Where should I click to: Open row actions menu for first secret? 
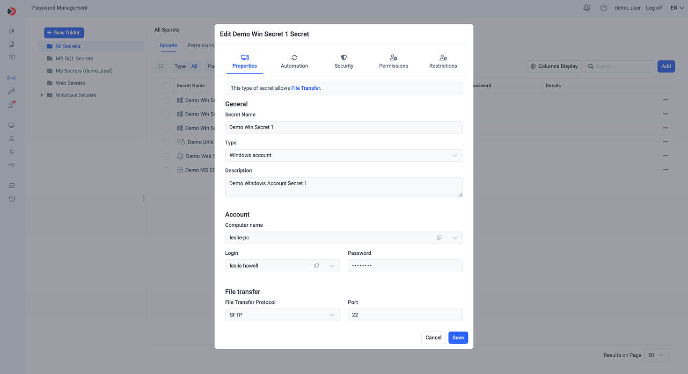[x=665, y=100]
